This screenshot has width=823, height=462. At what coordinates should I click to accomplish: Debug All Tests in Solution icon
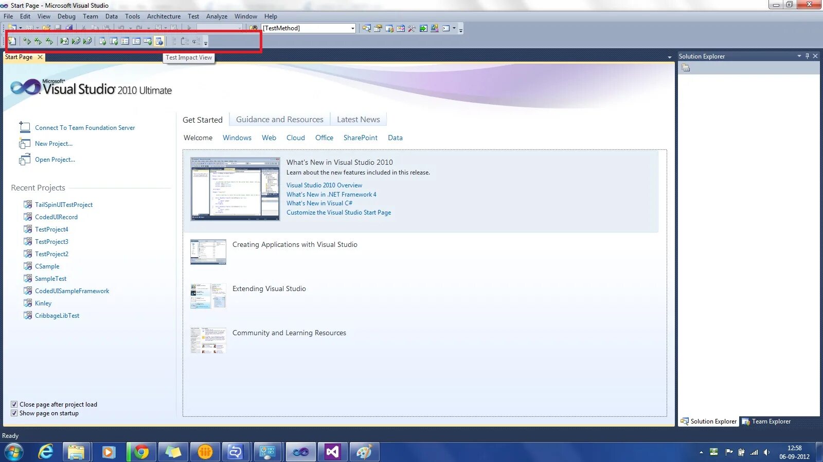coord(76,41)
